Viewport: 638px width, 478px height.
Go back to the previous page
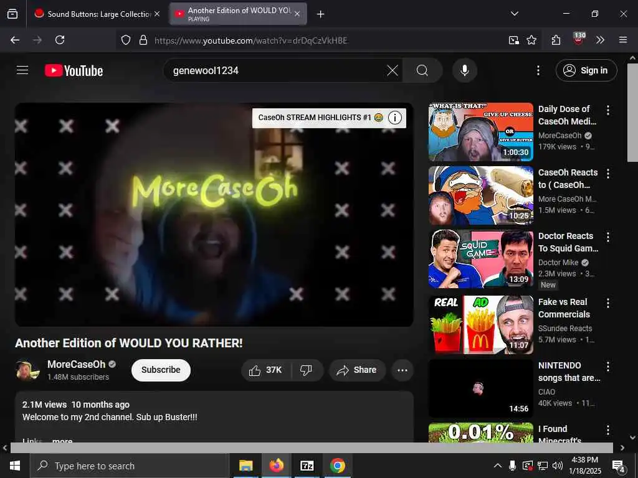15,40
